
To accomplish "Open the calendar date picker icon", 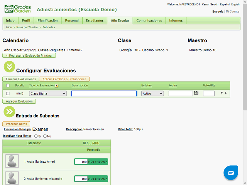I will point(196,93).
